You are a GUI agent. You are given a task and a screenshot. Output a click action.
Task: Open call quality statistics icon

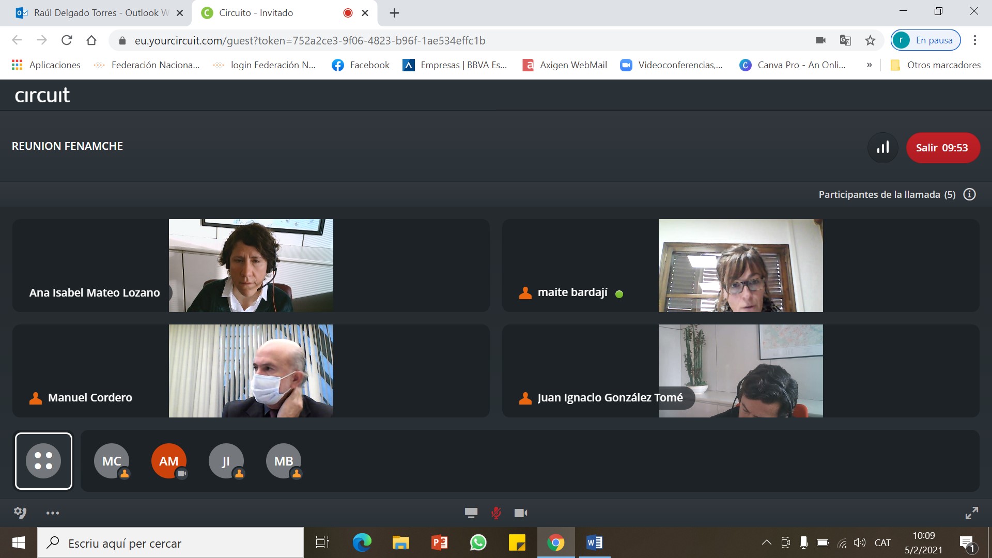point(883,148)
